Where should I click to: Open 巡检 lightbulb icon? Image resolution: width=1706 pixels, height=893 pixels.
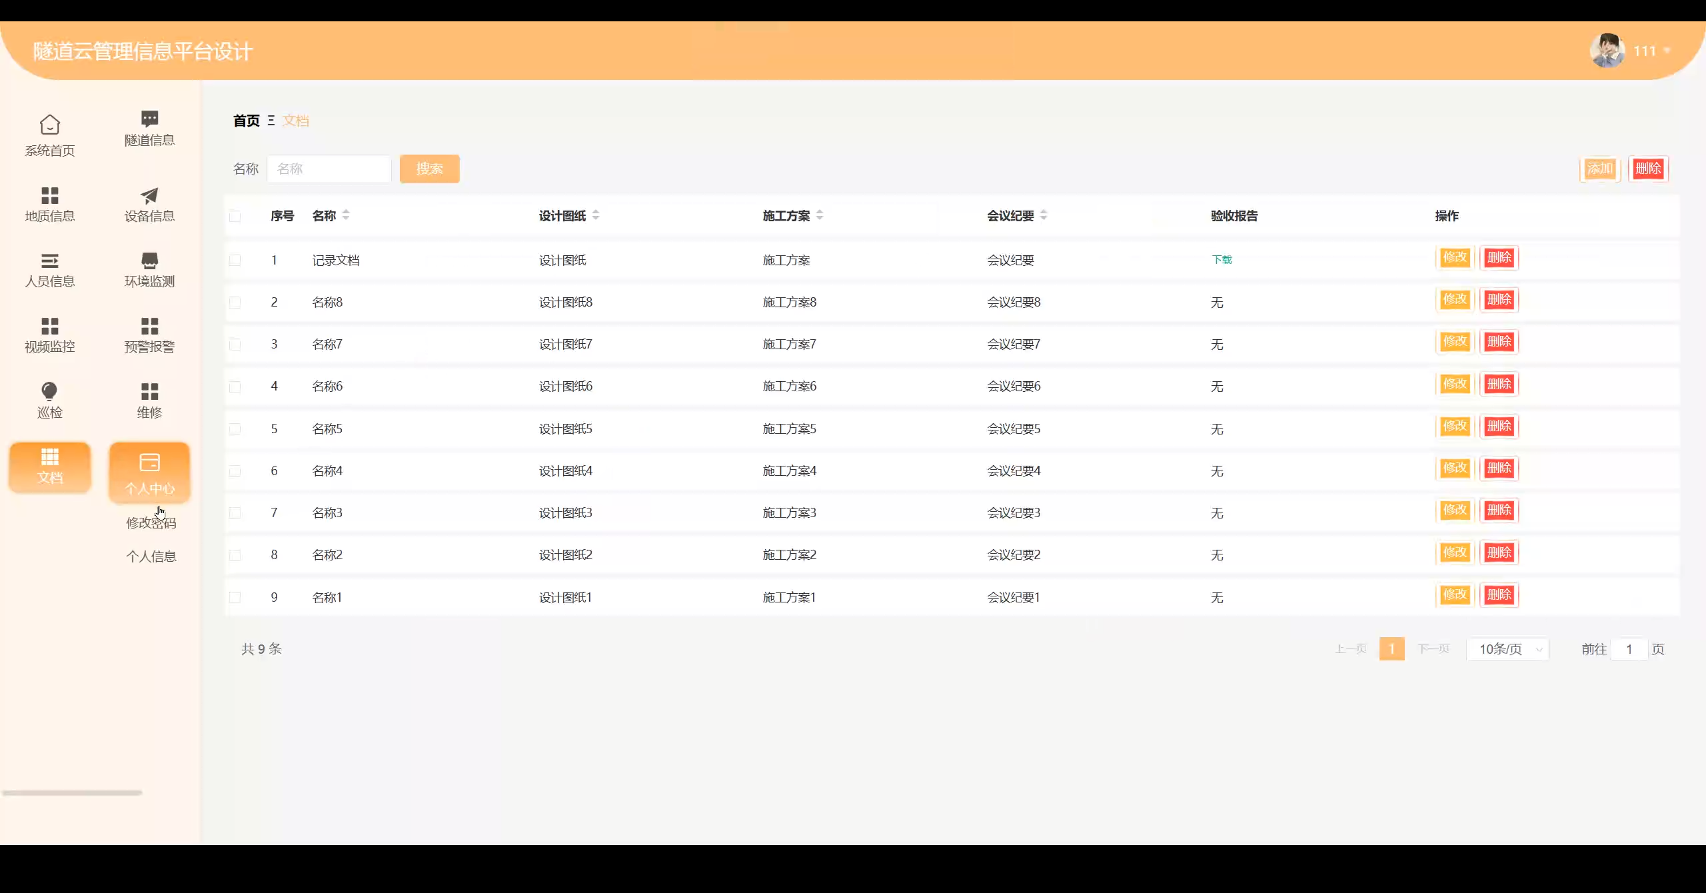click(49, 391)
